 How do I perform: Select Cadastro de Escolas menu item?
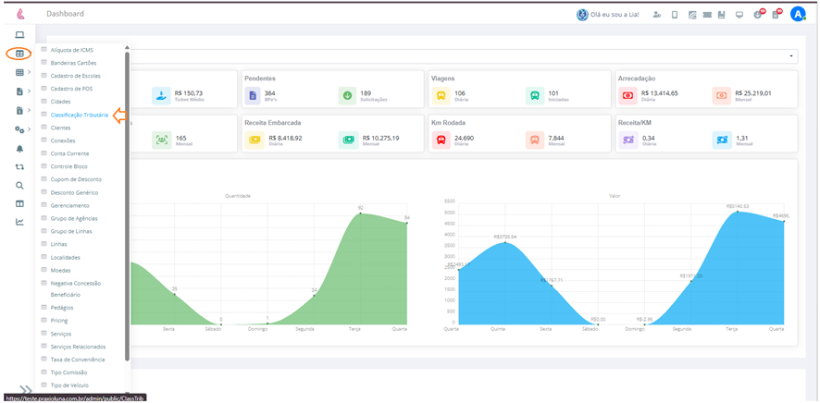(x=75, y=76)
